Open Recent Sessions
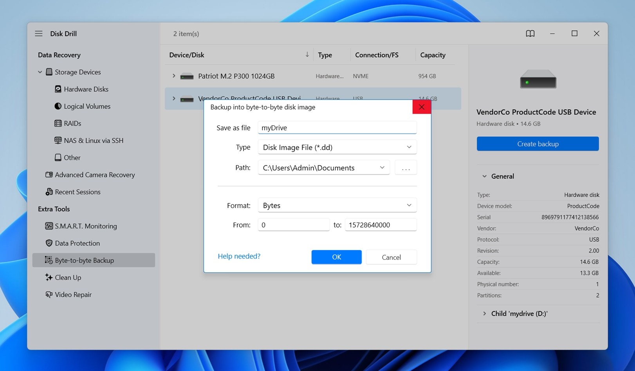The image size is (635, 371). coord(78,192)
